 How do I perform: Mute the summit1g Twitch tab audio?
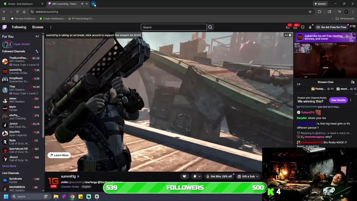pyautogui.click(x=82, y=4)
